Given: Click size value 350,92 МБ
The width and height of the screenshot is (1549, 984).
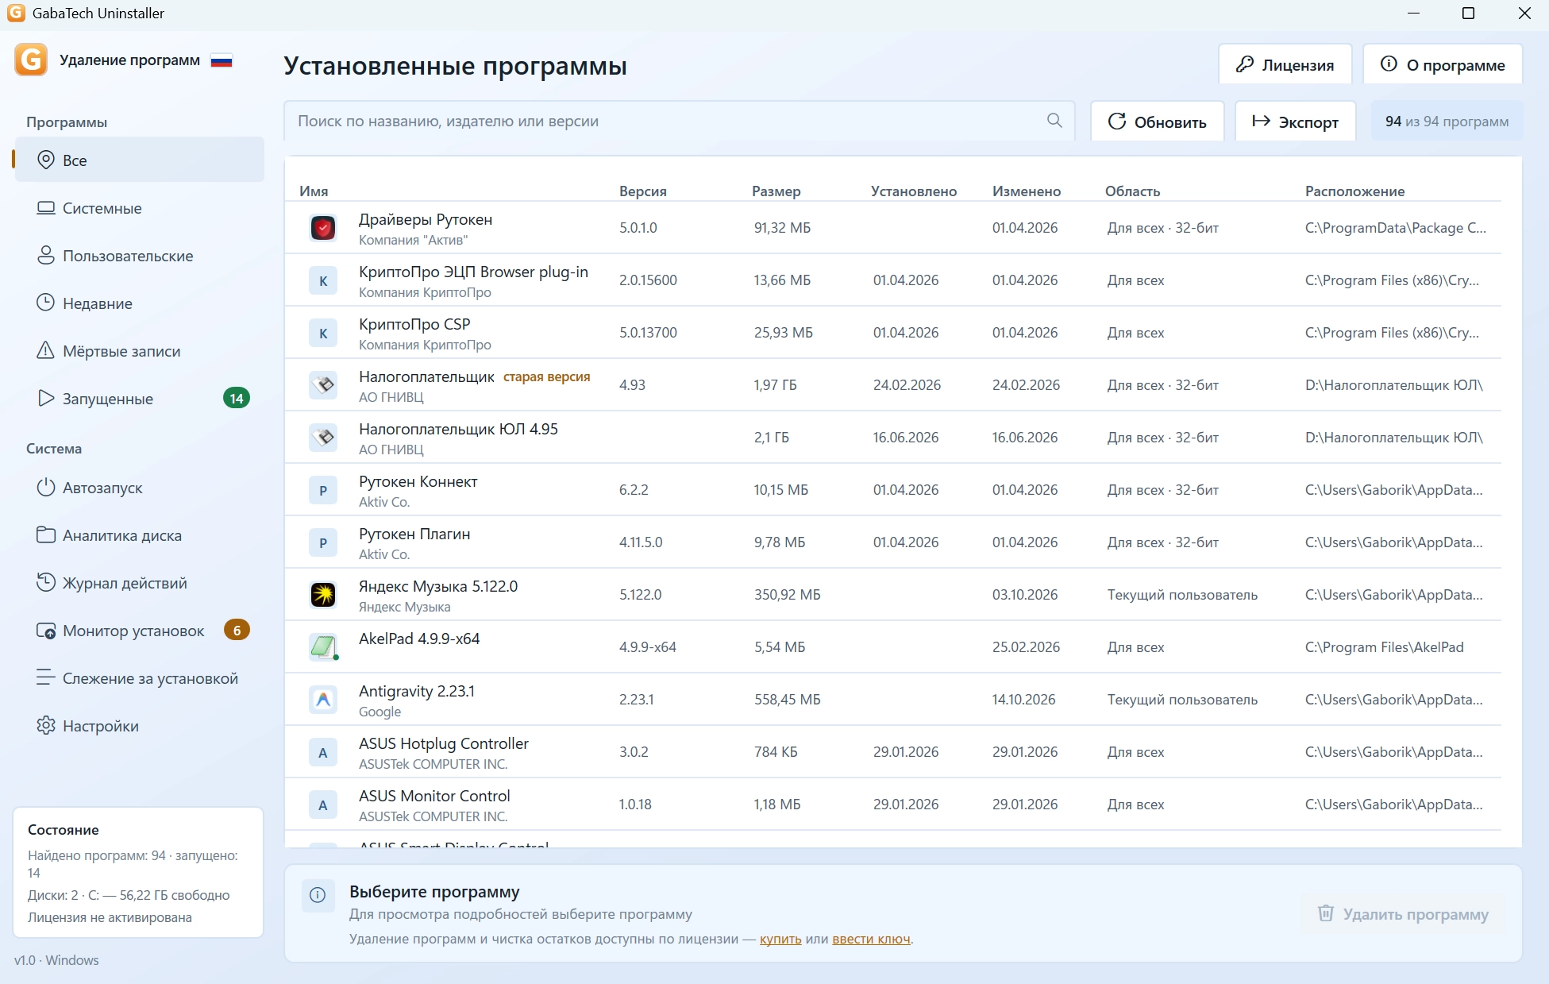Looking at the screenshot, I should 787,595.
